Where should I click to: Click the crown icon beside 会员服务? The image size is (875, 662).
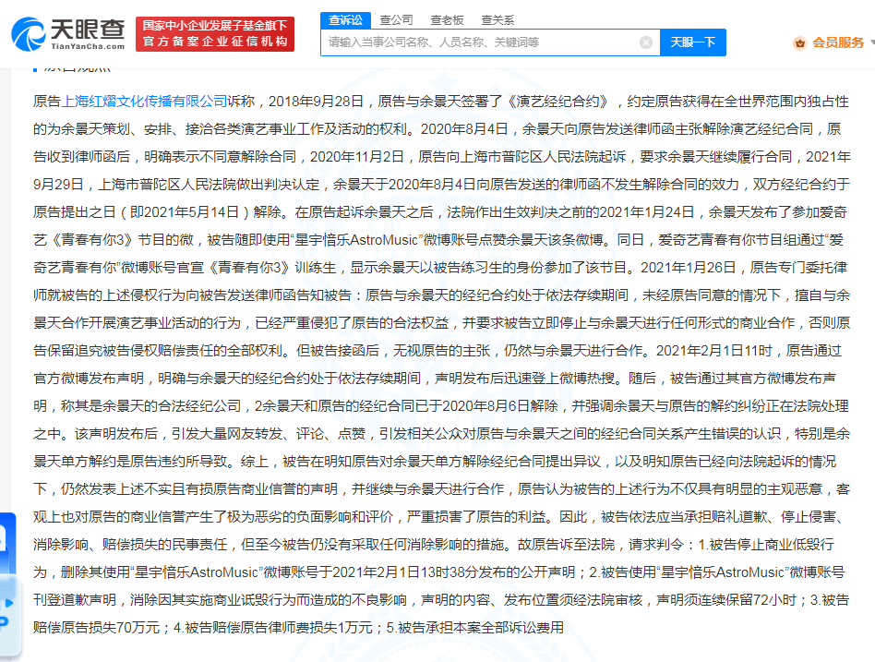click(x=799, y=43)
